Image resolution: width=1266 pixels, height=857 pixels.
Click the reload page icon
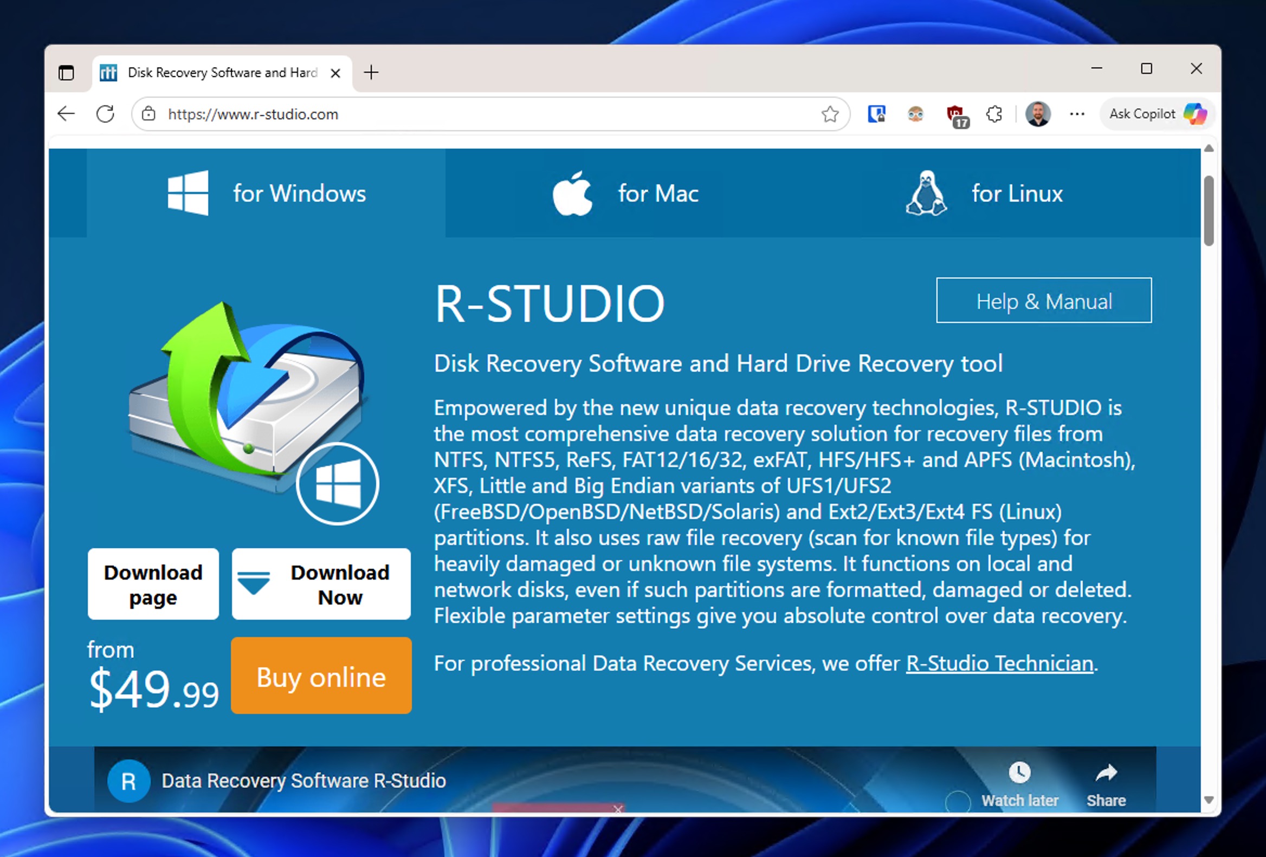(106, 114)
